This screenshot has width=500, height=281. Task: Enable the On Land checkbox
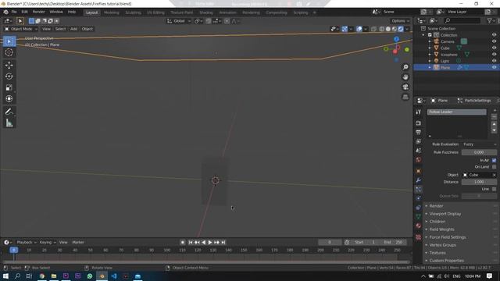point(494,167)
